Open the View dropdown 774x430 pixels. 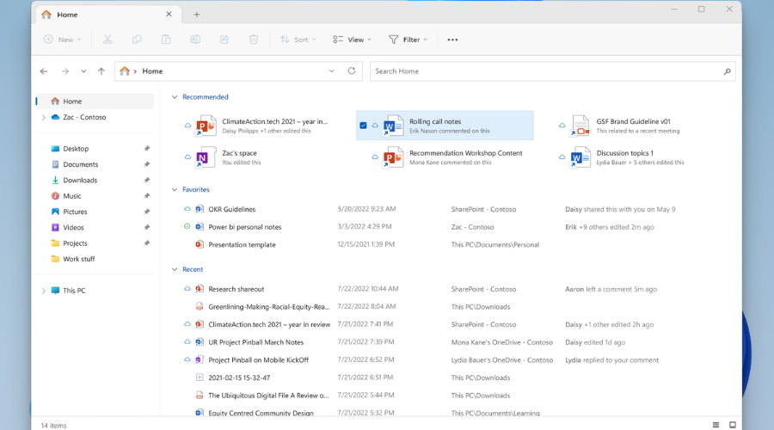pyautogui.click(x=352, y=40)
